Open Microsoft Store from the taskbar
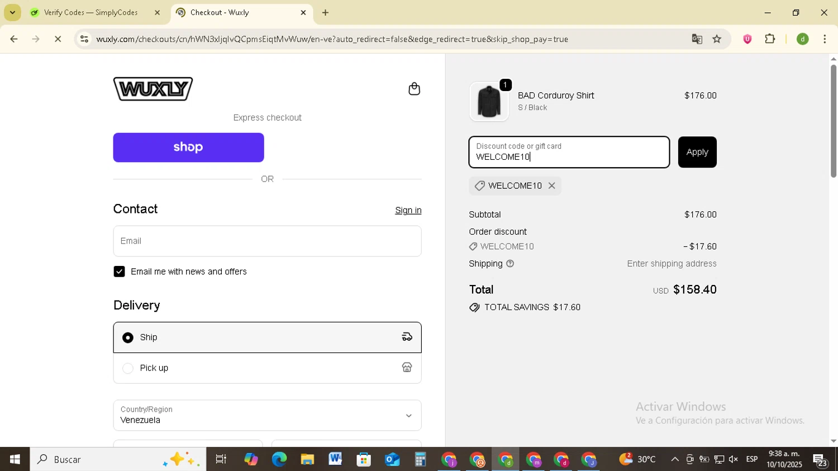Screen dimensions: 838x471 [364, 459]
